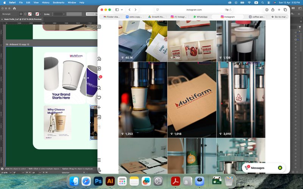This screenshot has width=303, height=189.
Task: Click Safari Share icon
Action: coord(273,10)
